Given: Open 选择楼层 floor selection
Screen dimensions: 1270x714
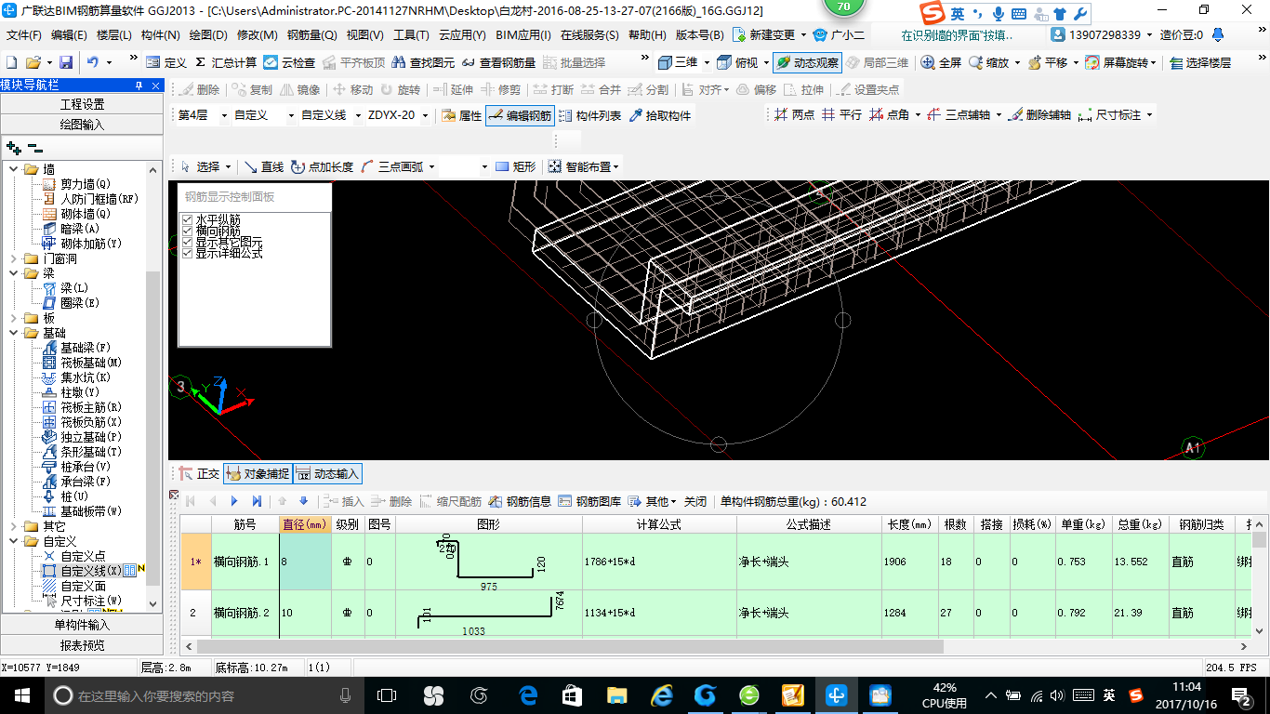Looking at the screenshot, I should point(1200,62).
